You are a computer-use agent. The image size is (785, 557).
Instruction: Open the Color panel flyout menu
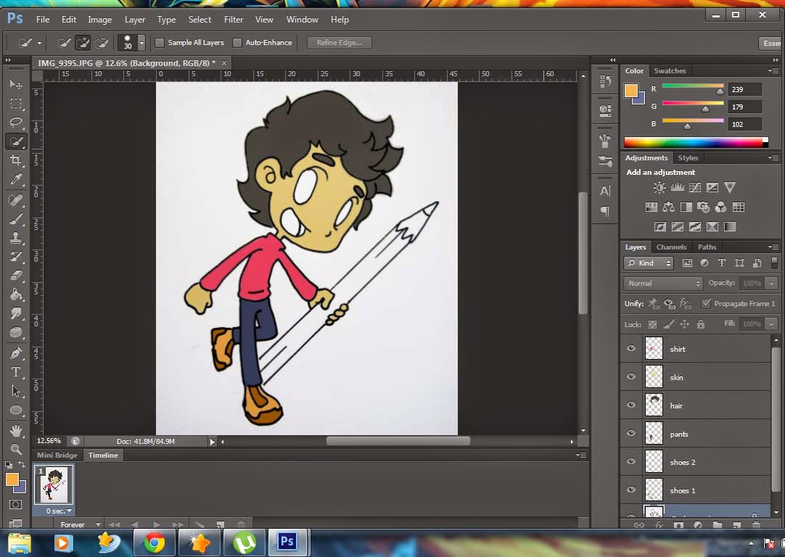(773, 71)
